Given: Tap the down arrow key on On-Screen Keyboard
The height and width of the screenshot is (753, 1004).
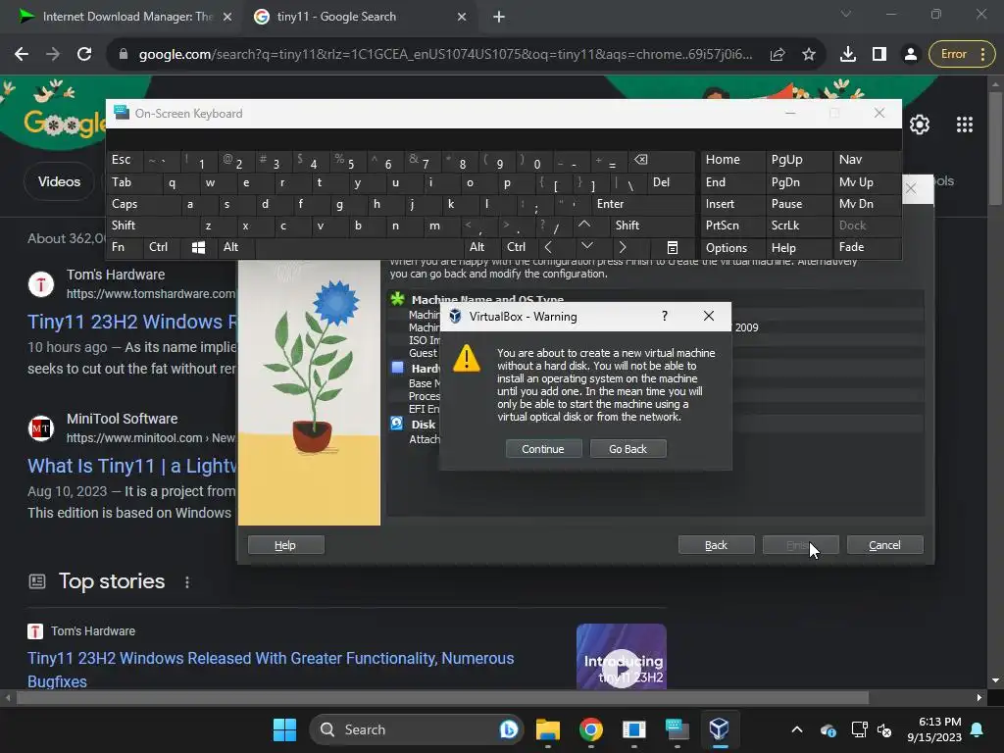Looking at the screenshot, I should (586, 247).
